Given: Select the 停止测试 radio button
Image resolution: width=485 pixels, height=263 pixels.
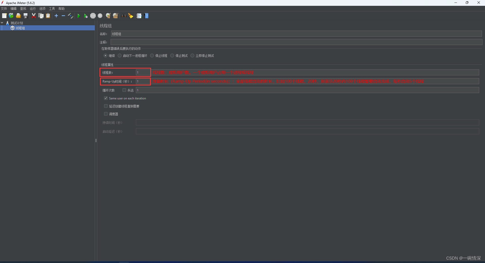Looking at the screenshot, I should [172, 56].
